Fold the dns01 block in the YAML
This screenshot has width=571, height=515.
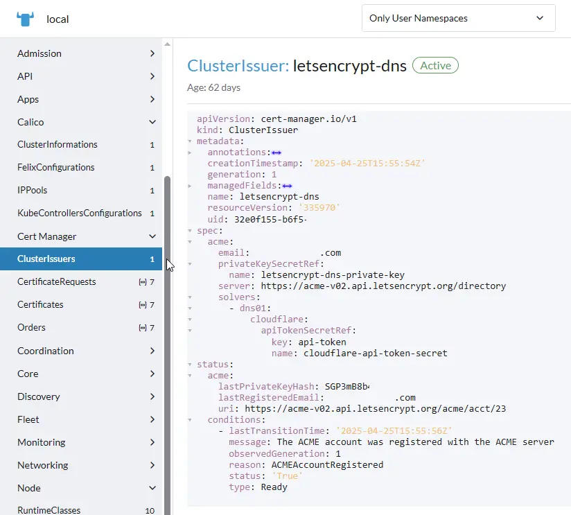pos(190,308)
